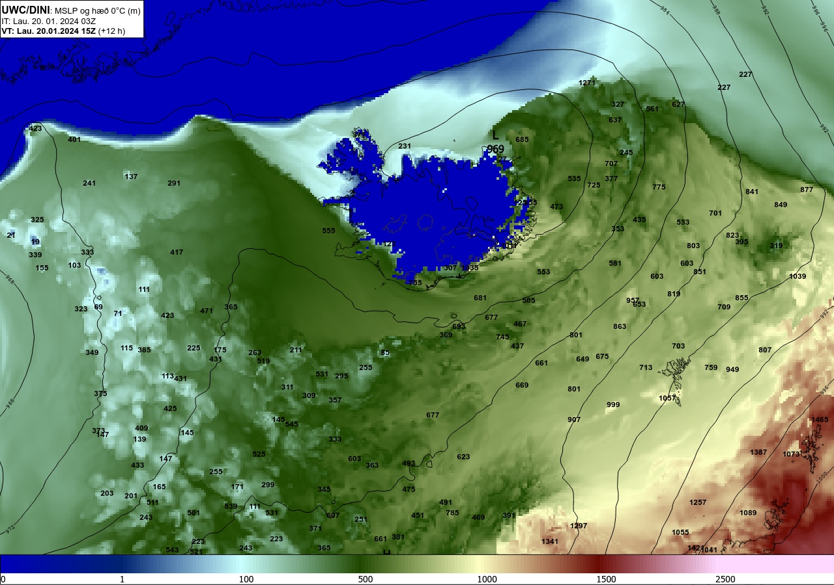Click the IT: Lau. 20. 01. 2024 03Z line
Image resolution: width=834 pixels, height=585 pixels.
point(48,21)
